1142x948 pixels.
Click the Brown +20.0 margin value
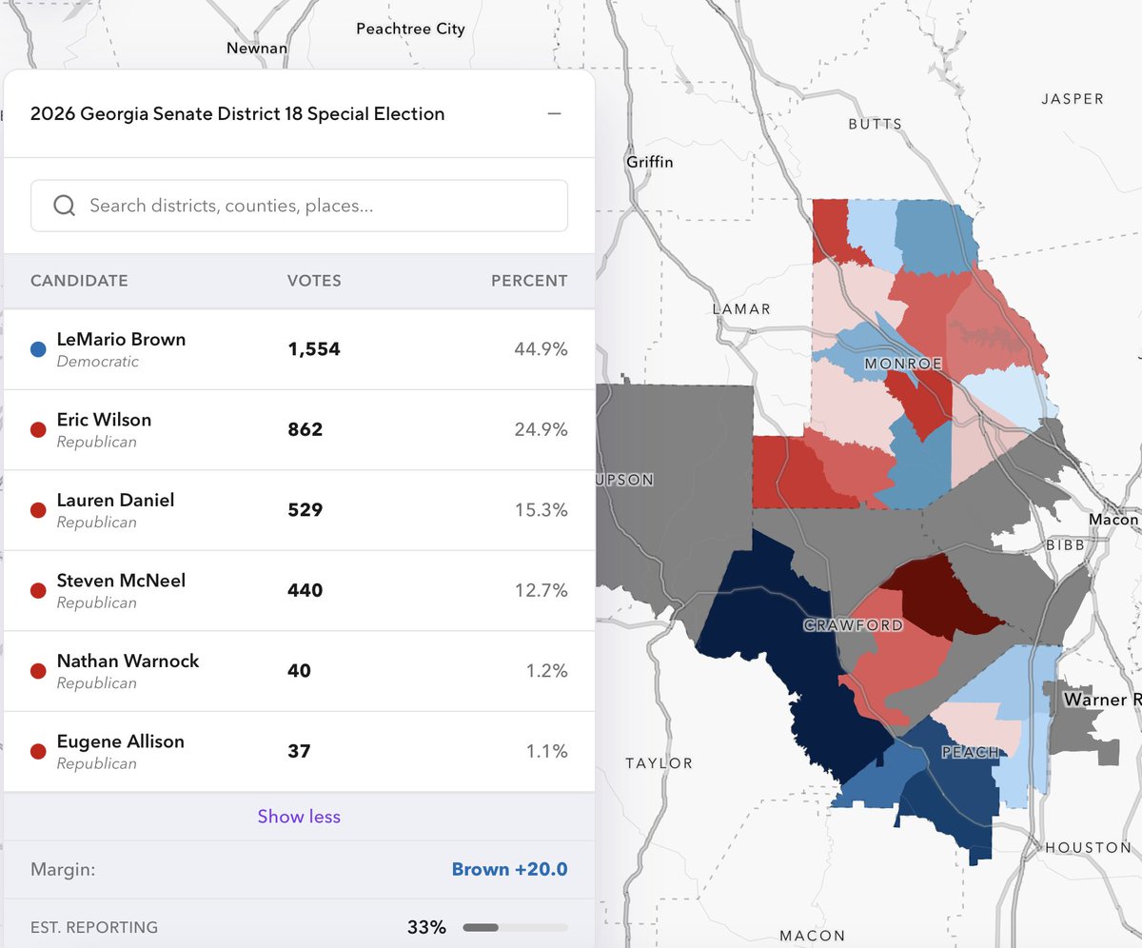click(x=509, y=870)
